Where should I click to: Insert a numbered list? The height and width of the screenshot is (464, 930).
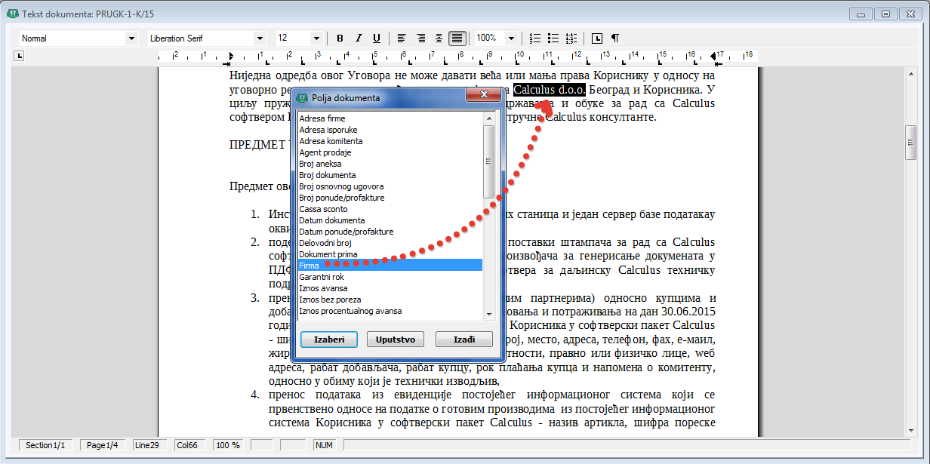(535, 38)
